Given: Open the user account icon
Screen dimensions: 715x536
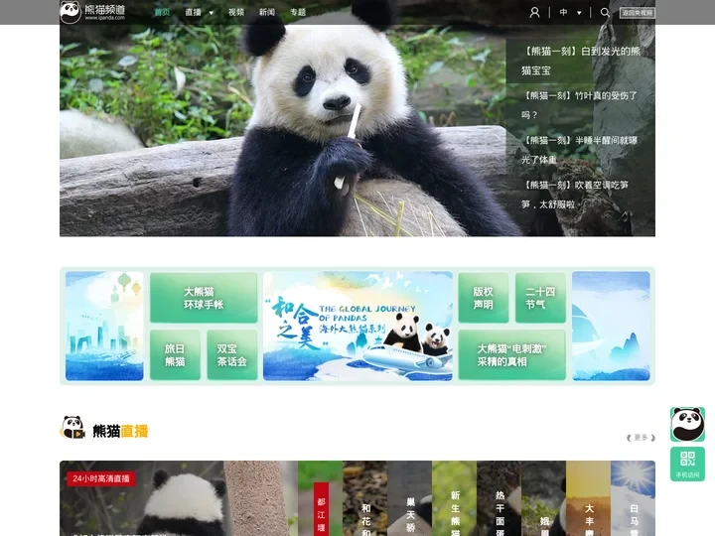Looking at the screenshot, I should click(x=534, y=12).
